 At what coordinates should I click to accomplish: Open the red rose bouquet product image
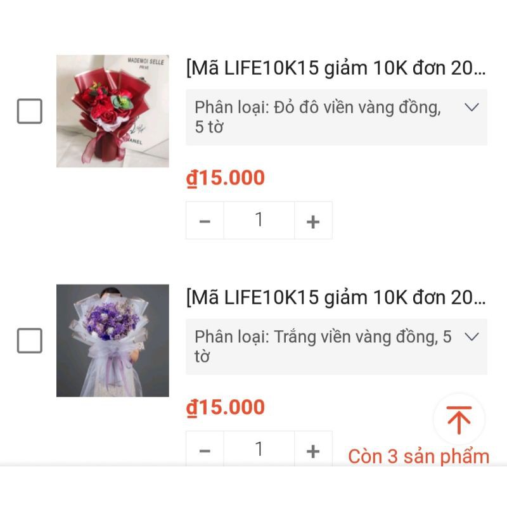(x=112, y=111)
